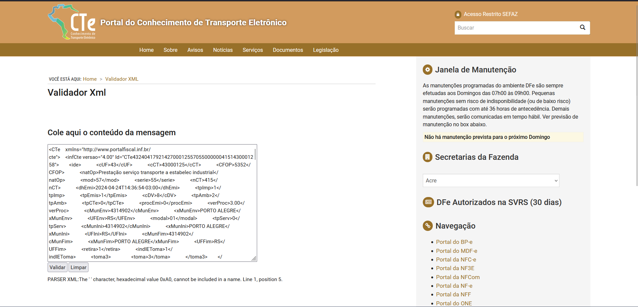Viewport: 638px width, 307px height.
Task: Focus the Buscar search field
Action: click(x=516, y=28)
